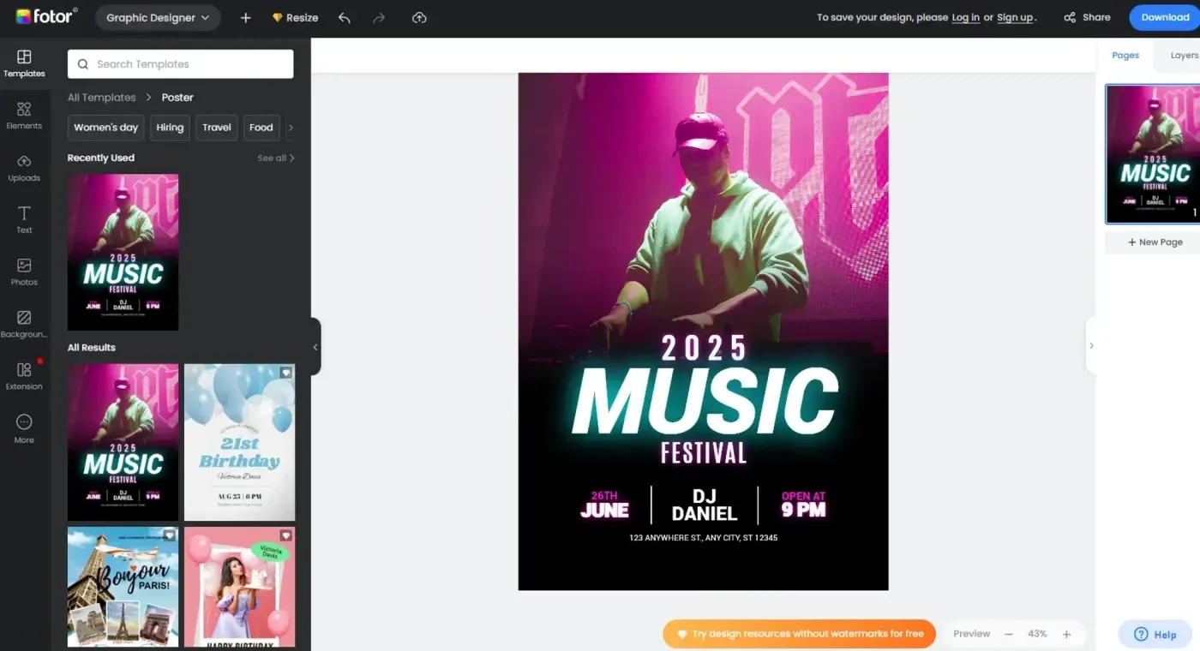Open the Extension sidebar panel
The width and height of the screenshot is (1200, 651).
pyautogui.click(x=24, y=376)
